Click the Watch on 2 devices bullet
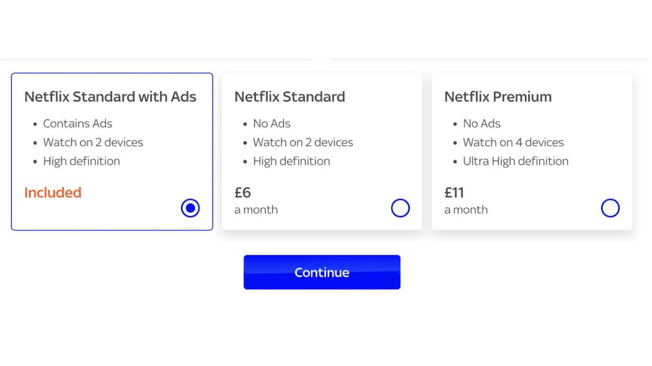The height and width of the screenshot is (366, 652). click(93, 143)
